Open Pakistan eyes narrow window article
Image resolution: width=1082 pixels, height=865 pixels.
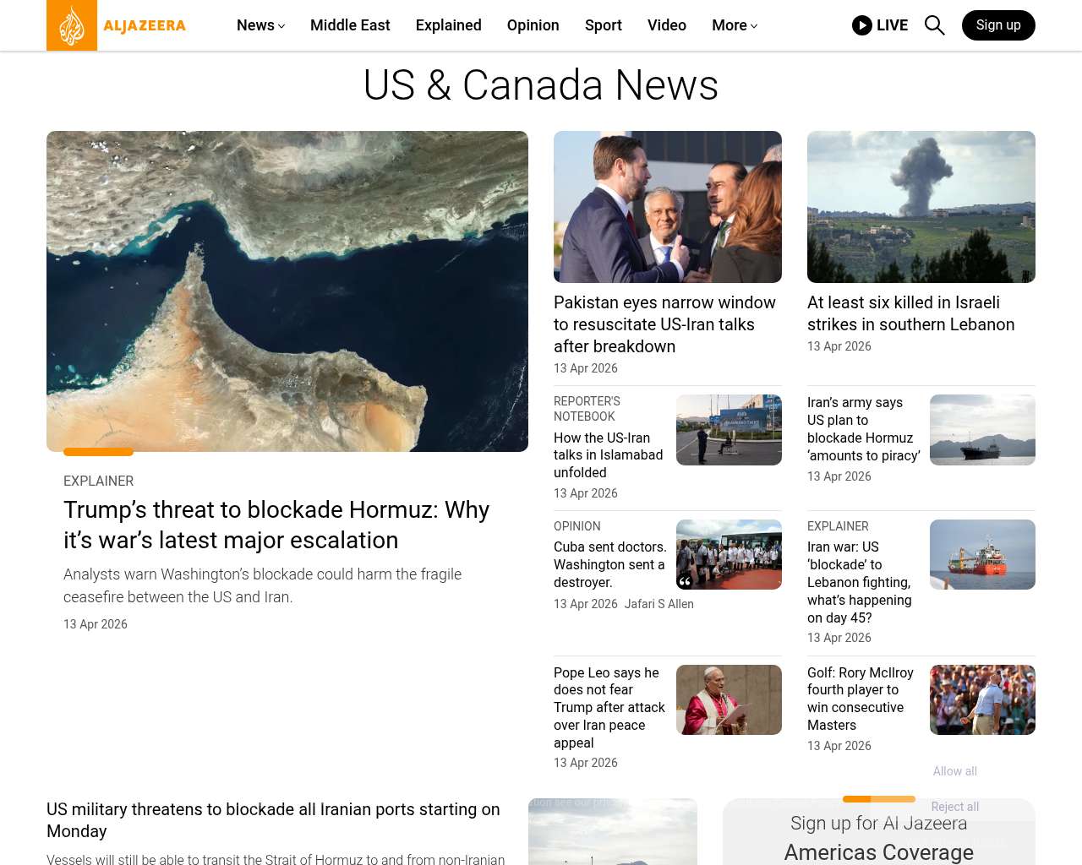click(x=664, y=324)
